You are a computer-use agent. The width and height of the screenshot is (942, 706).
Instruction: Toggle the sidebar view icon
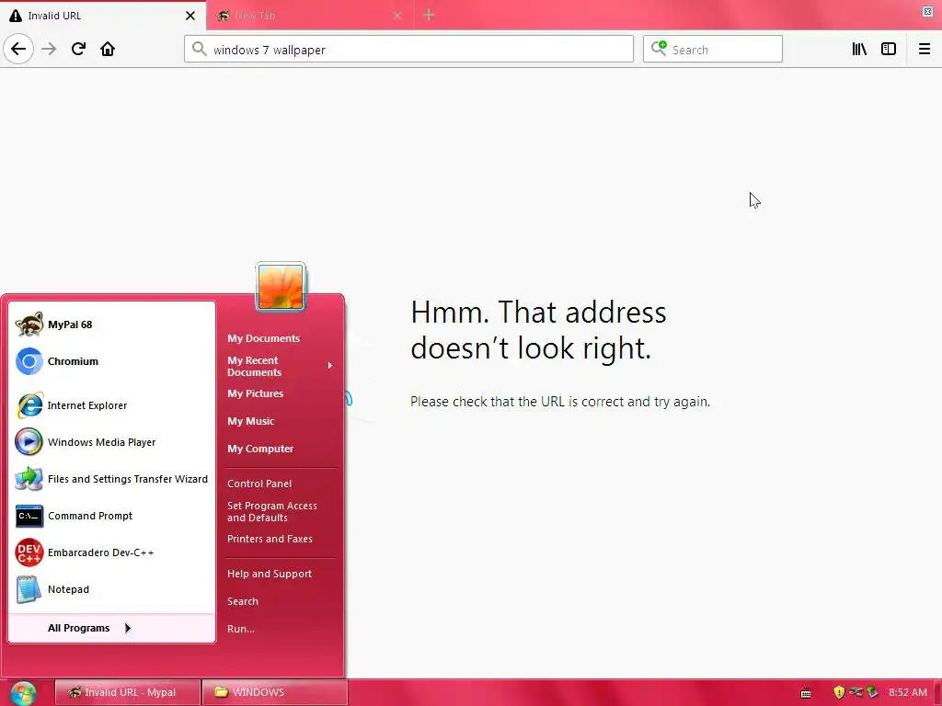pos(889,49)
